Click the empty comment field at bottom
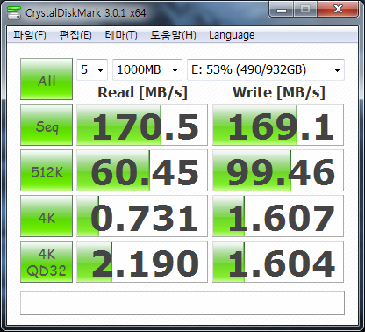This screenshot has height=332, width=365. [182, 303]
